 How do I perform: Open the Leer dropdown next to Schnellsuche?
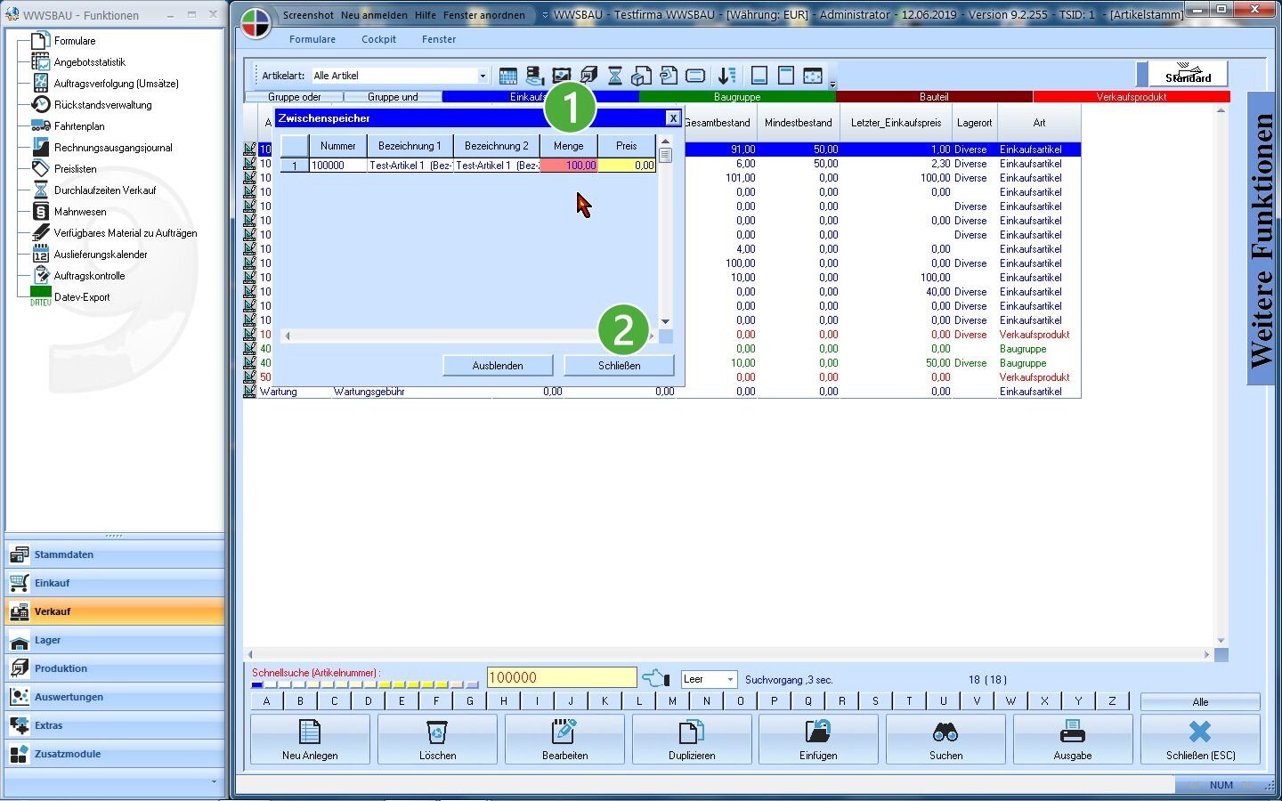point(730,679)
